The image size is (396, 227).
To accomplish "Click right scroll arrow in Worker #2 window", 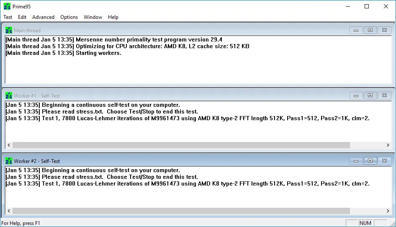I will pyautogui.click(x=388, y=211).
